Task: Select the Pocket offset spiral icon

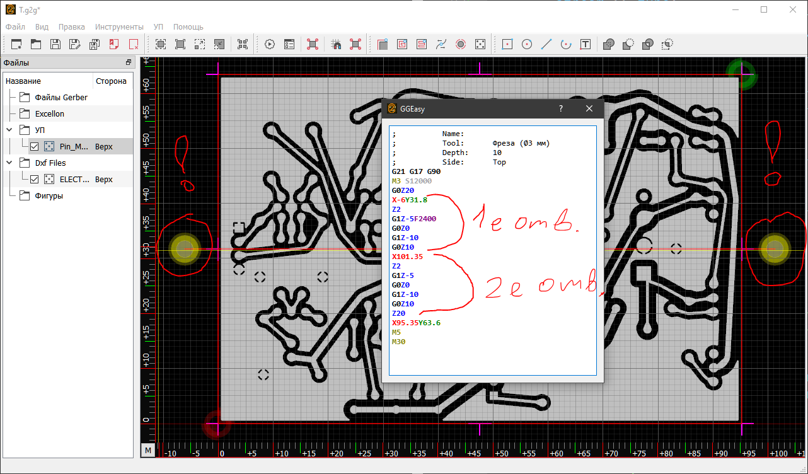Action: click(x=402, y=44)
